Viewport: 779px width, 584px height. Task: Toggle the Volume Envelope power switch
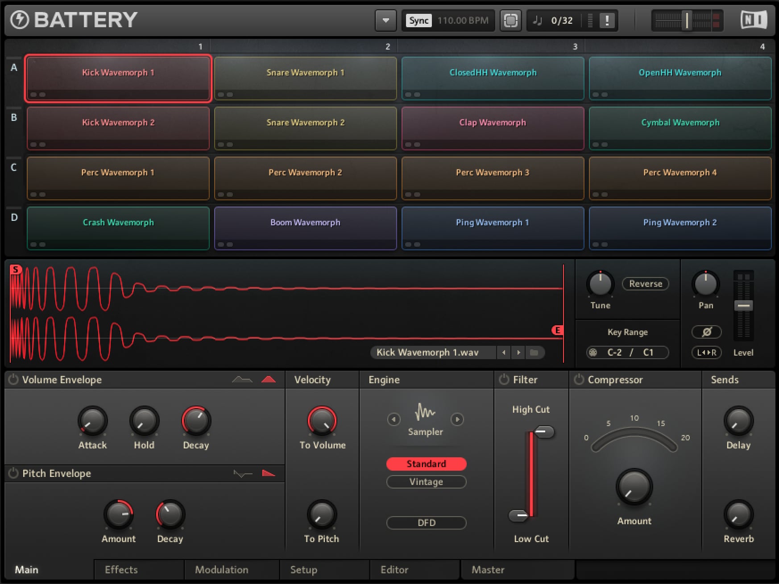tap(12, 380)
